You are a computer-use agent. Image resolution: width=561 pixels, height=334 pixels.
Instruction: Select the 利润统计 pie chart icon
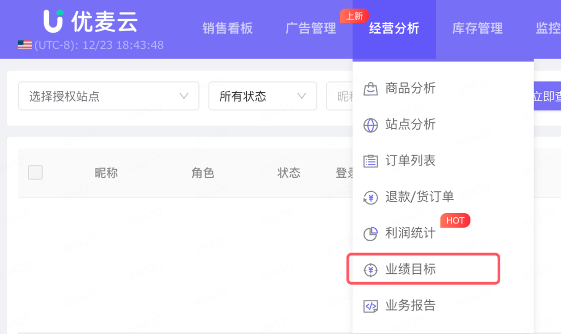[371, 234]
